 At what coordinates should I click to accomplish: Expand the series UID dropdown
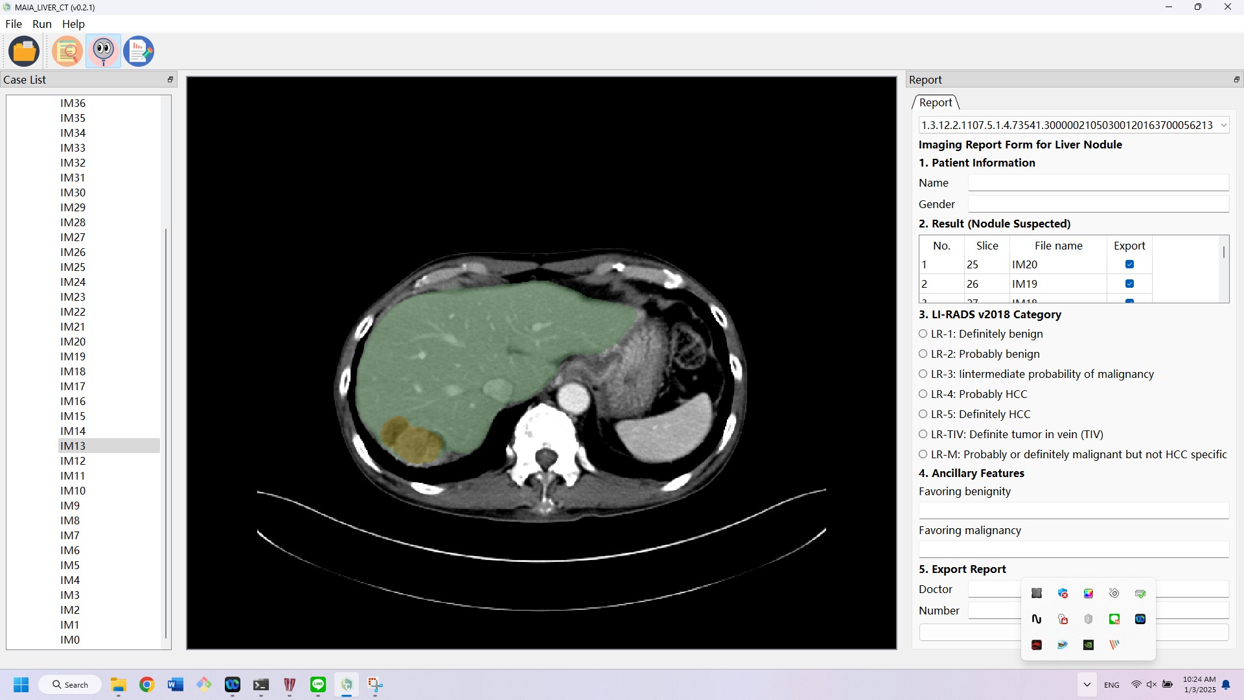click(x=1223, y=125)
